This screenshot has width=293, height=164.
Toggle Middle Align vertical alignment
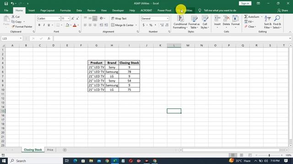90,18
